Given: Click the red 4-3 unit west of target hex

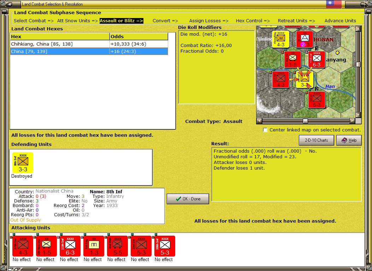Looking at the screenshot, I should pos(281,79).
